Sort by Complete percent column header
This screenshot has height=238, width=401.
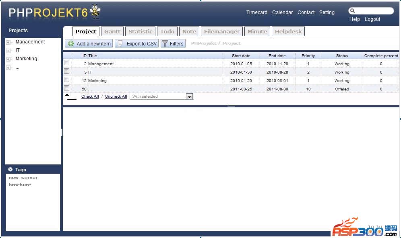click(381, 55)
